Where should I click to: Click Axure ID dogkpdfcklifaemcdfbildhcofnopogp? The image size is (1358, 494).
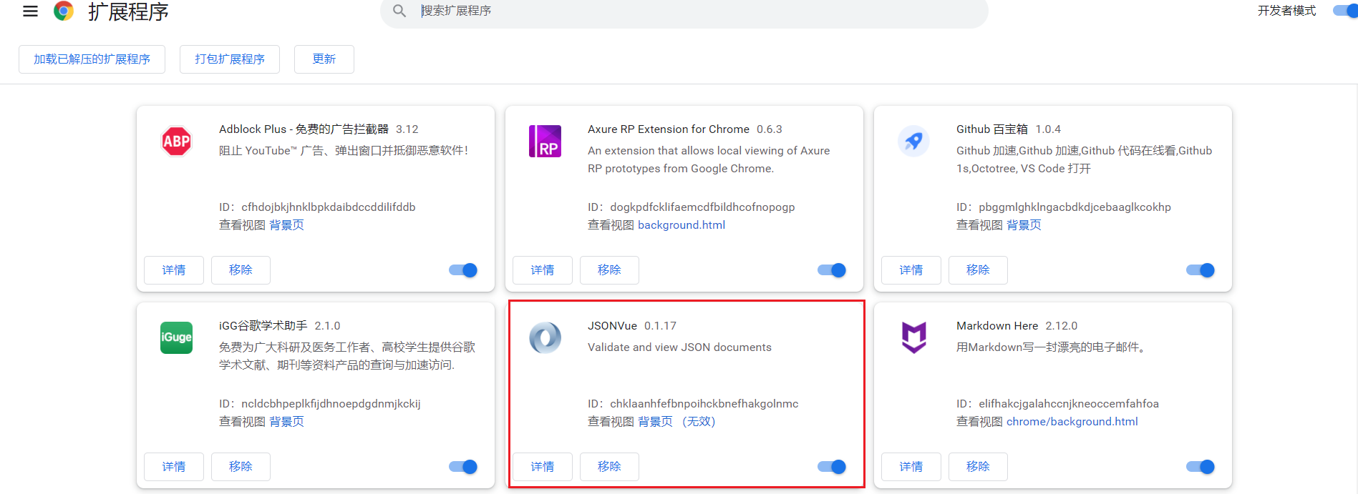click(x=702, y=207)
